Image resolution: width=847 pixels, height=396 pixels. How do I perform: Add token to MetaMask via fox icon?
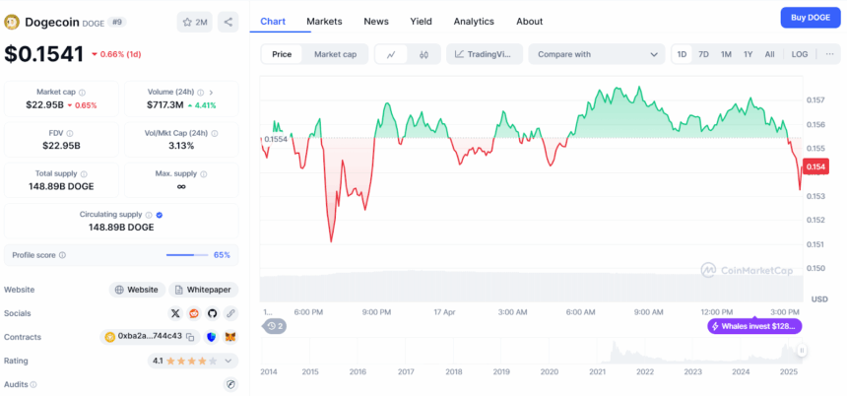pos(230,337)
